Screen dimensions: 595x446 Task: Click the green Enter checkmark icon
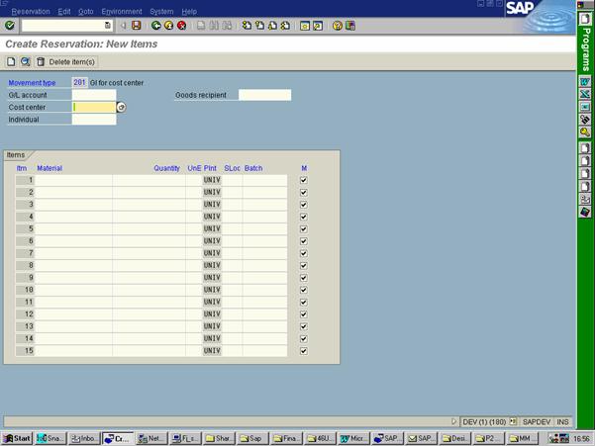point(10,26)
